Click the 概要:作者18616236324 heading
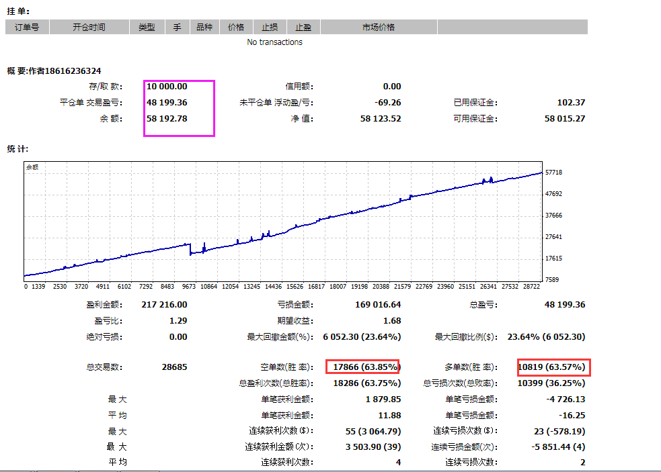 pos(54,70)
